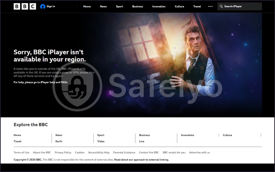Open iPlayer help and FAQs link
This screenshot has height=172, width=275.
point(54,82)
